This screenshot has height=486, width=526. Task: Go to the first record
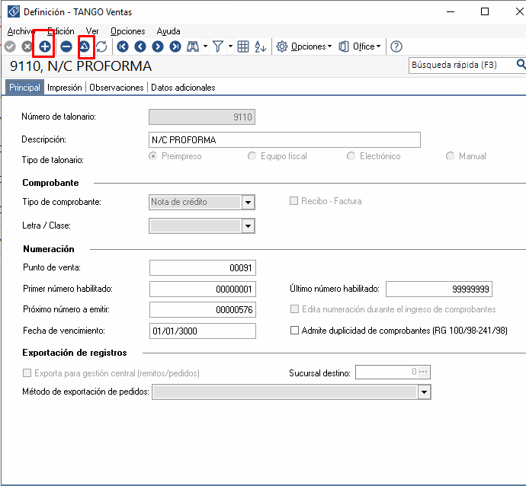point(123,46)
